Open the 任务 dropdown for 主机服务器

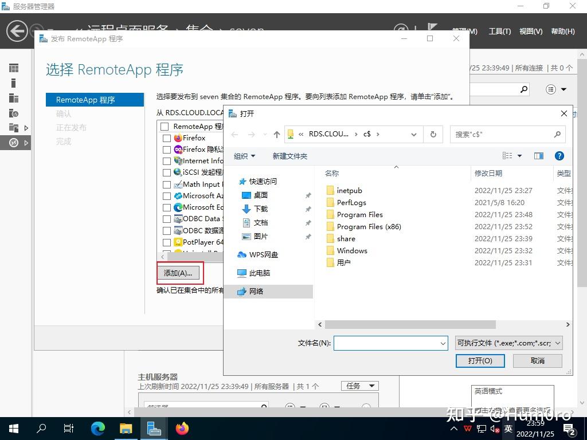coord(359,386)
